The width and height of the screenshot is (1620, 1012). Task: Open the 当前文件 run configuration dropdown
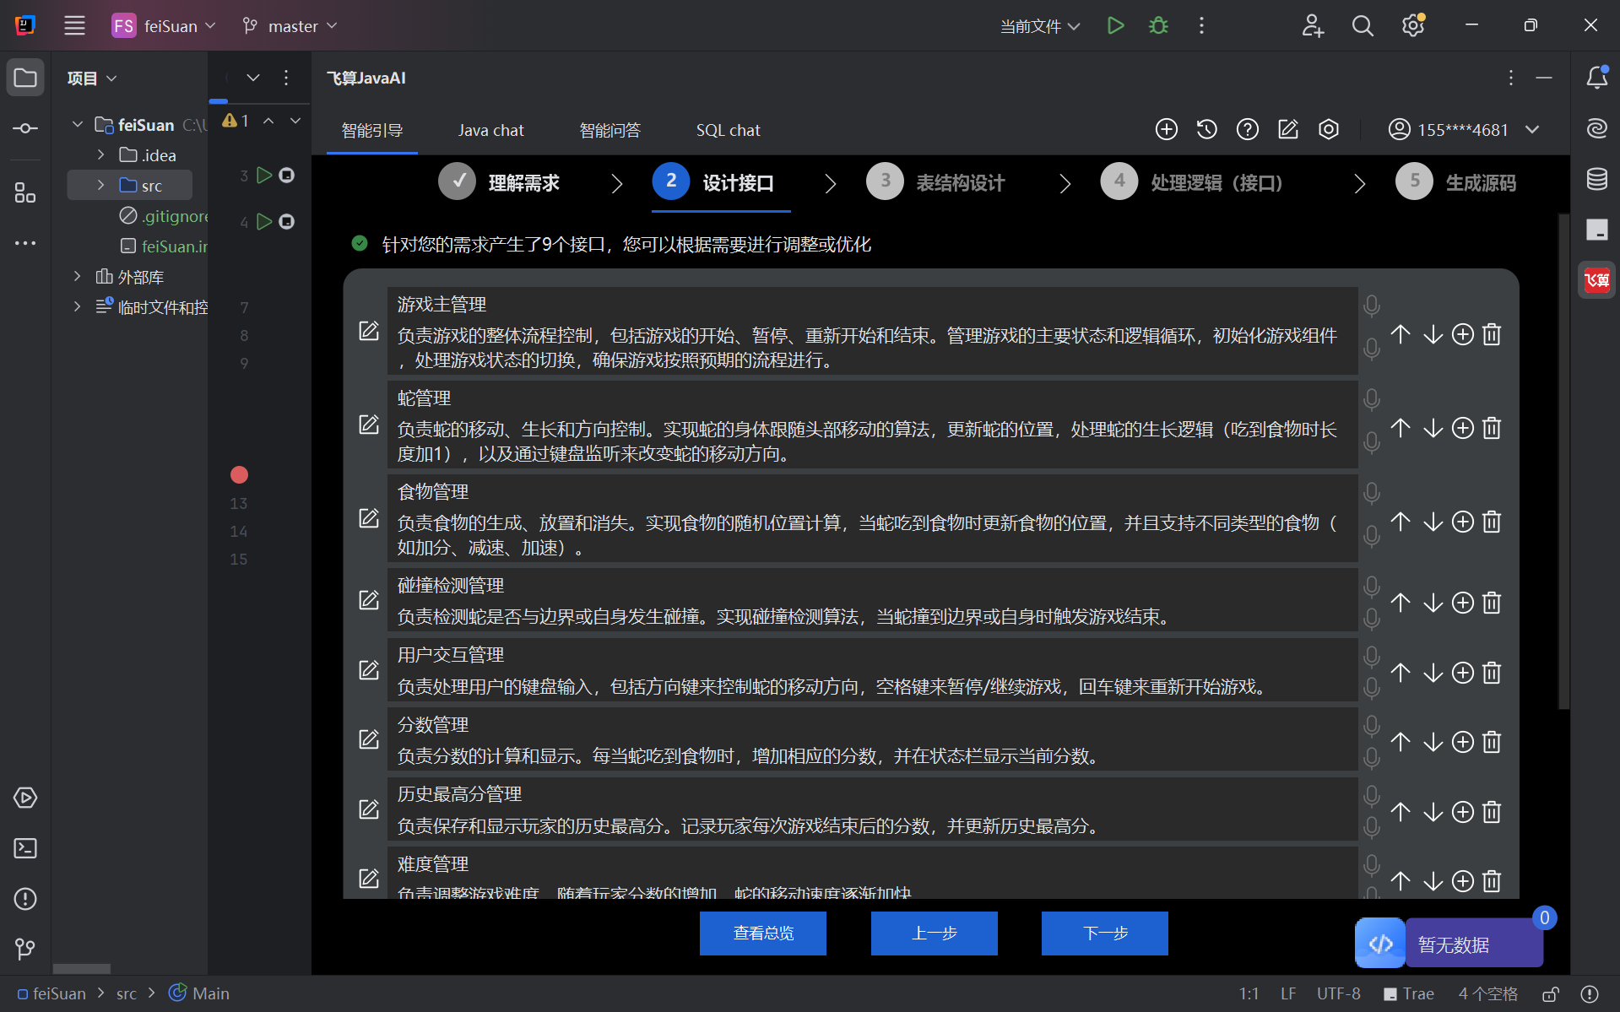click(1040, 26)
